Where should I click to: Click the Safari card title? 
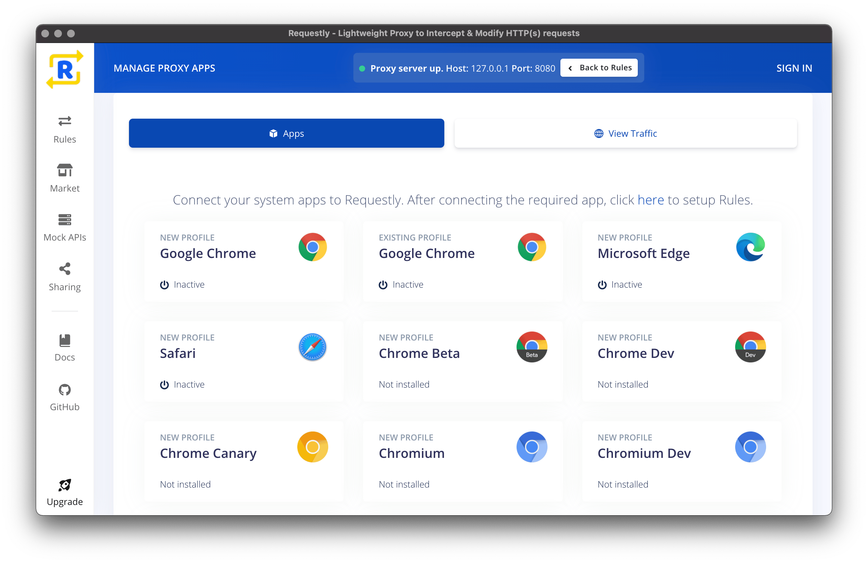178,353
